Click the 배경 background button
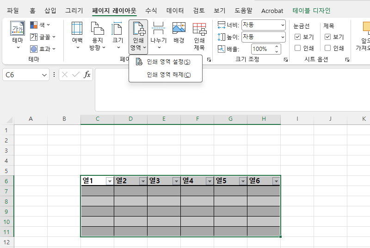The width and height of the screenshot is (370, 248). [179, 32]
